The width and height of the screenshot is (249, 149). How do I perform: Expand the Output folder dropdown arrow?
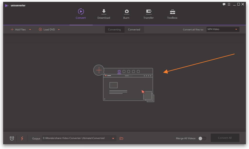[x=113, y=138]
